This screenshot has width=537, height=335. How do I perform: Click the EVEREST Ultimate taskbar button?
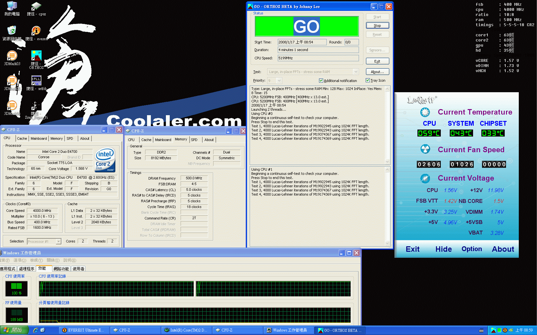click(x=84, y=330)
